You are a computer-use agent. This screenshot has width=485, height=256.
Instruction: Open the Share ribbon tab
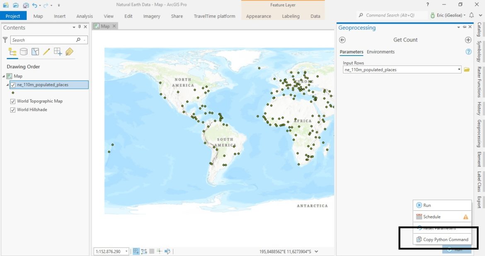[177, 16]
